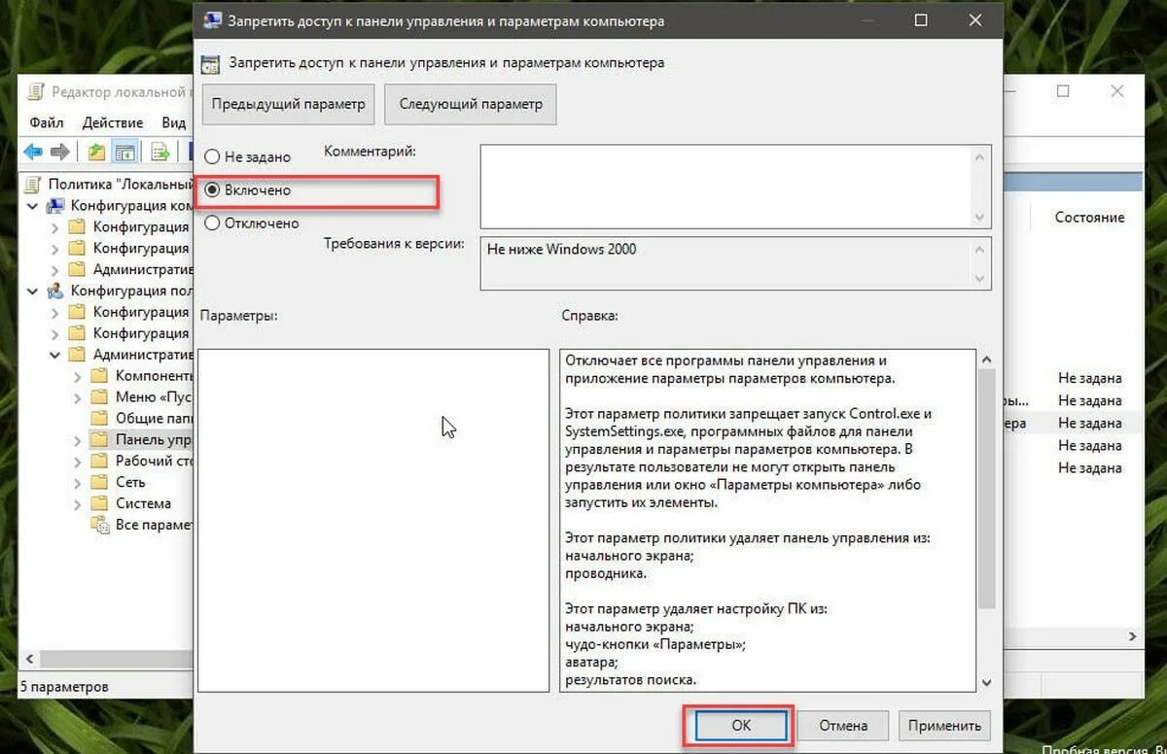Select the 'Все параметры' tree item
1167x754 pixels.
153,525
